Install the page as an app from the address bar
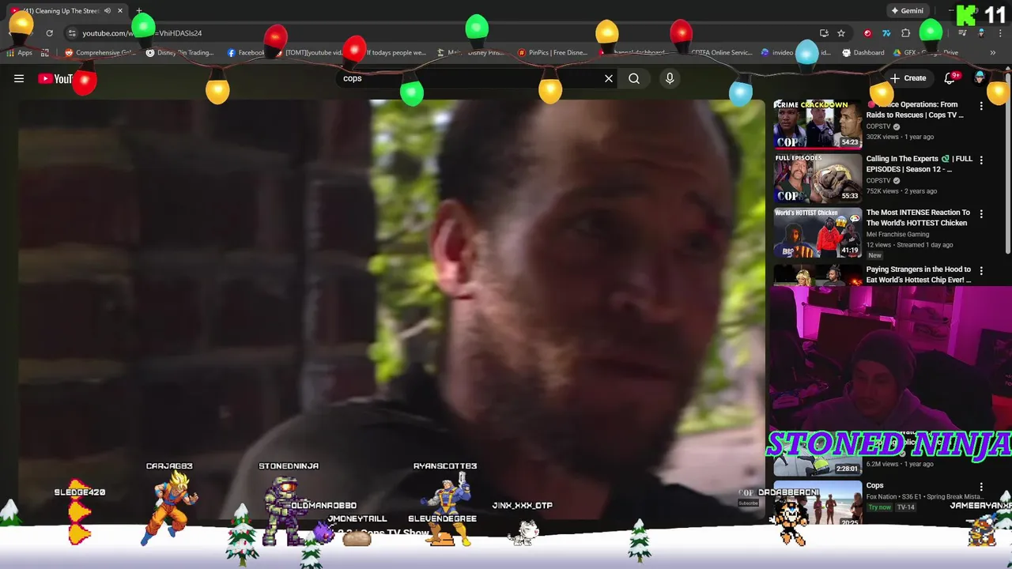The image size is (1012, 569). (824, 33)
